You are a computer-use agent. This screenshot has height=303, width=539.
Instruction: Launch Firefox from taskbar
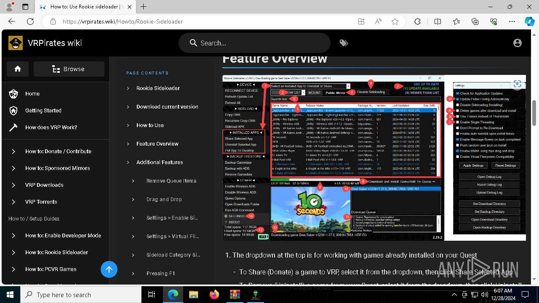(214, 295)
